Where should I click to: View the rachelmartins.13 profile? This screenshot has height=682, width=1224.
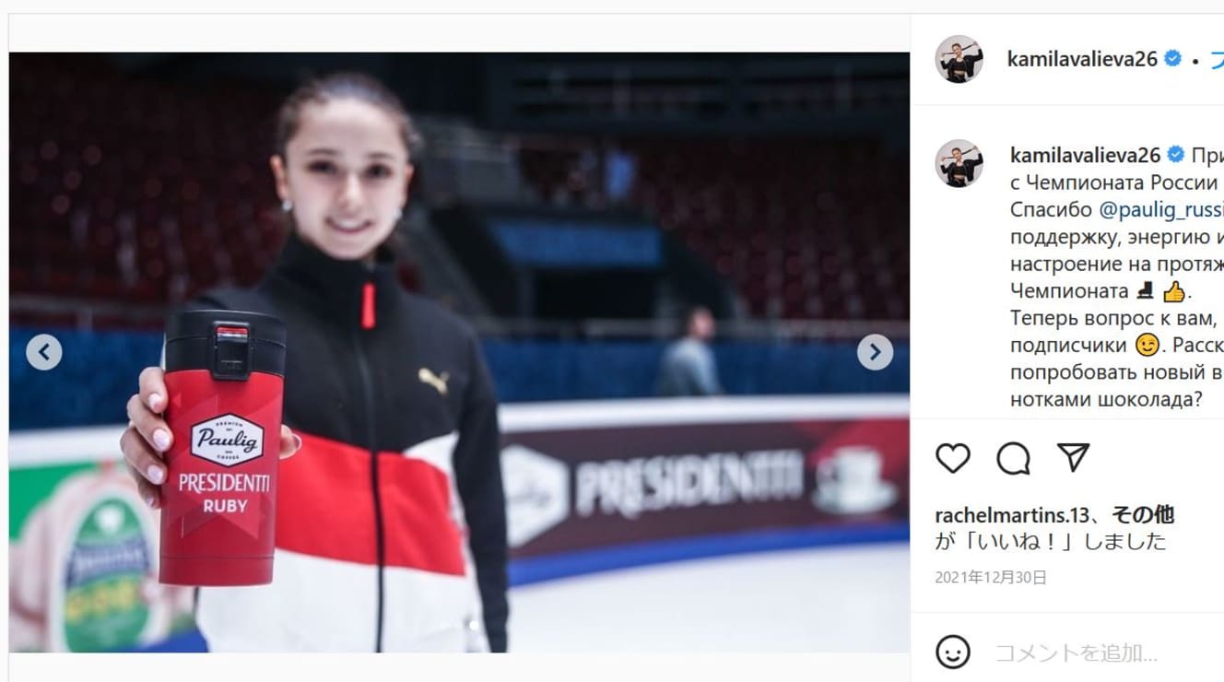tap(1013, 514)
